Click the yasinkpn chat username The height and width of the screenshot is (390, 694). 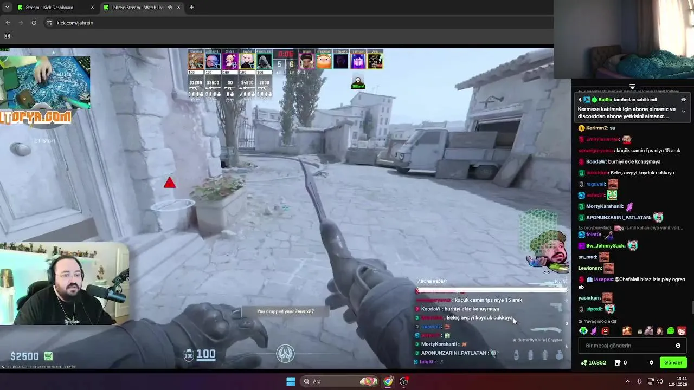point(589,298)
